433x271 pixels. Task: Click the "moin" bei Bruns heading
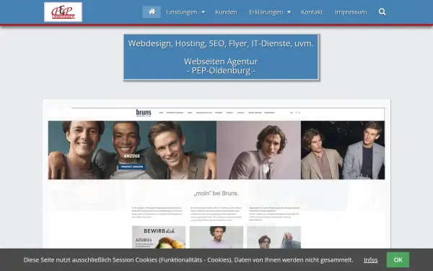[216, 194]
